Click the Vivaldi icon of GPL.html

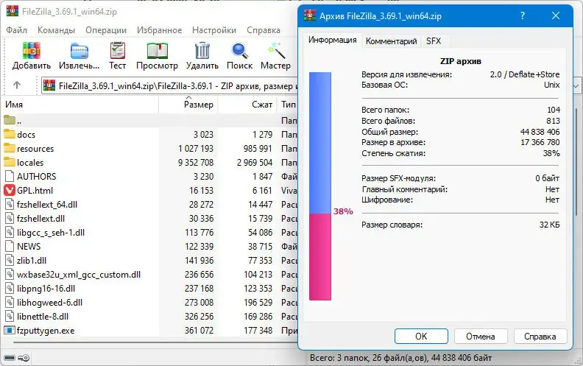[x=10, y=190]
